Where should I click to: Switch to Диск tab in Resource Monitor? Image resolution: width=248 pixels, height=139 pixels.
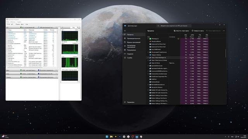coord(22,24)
